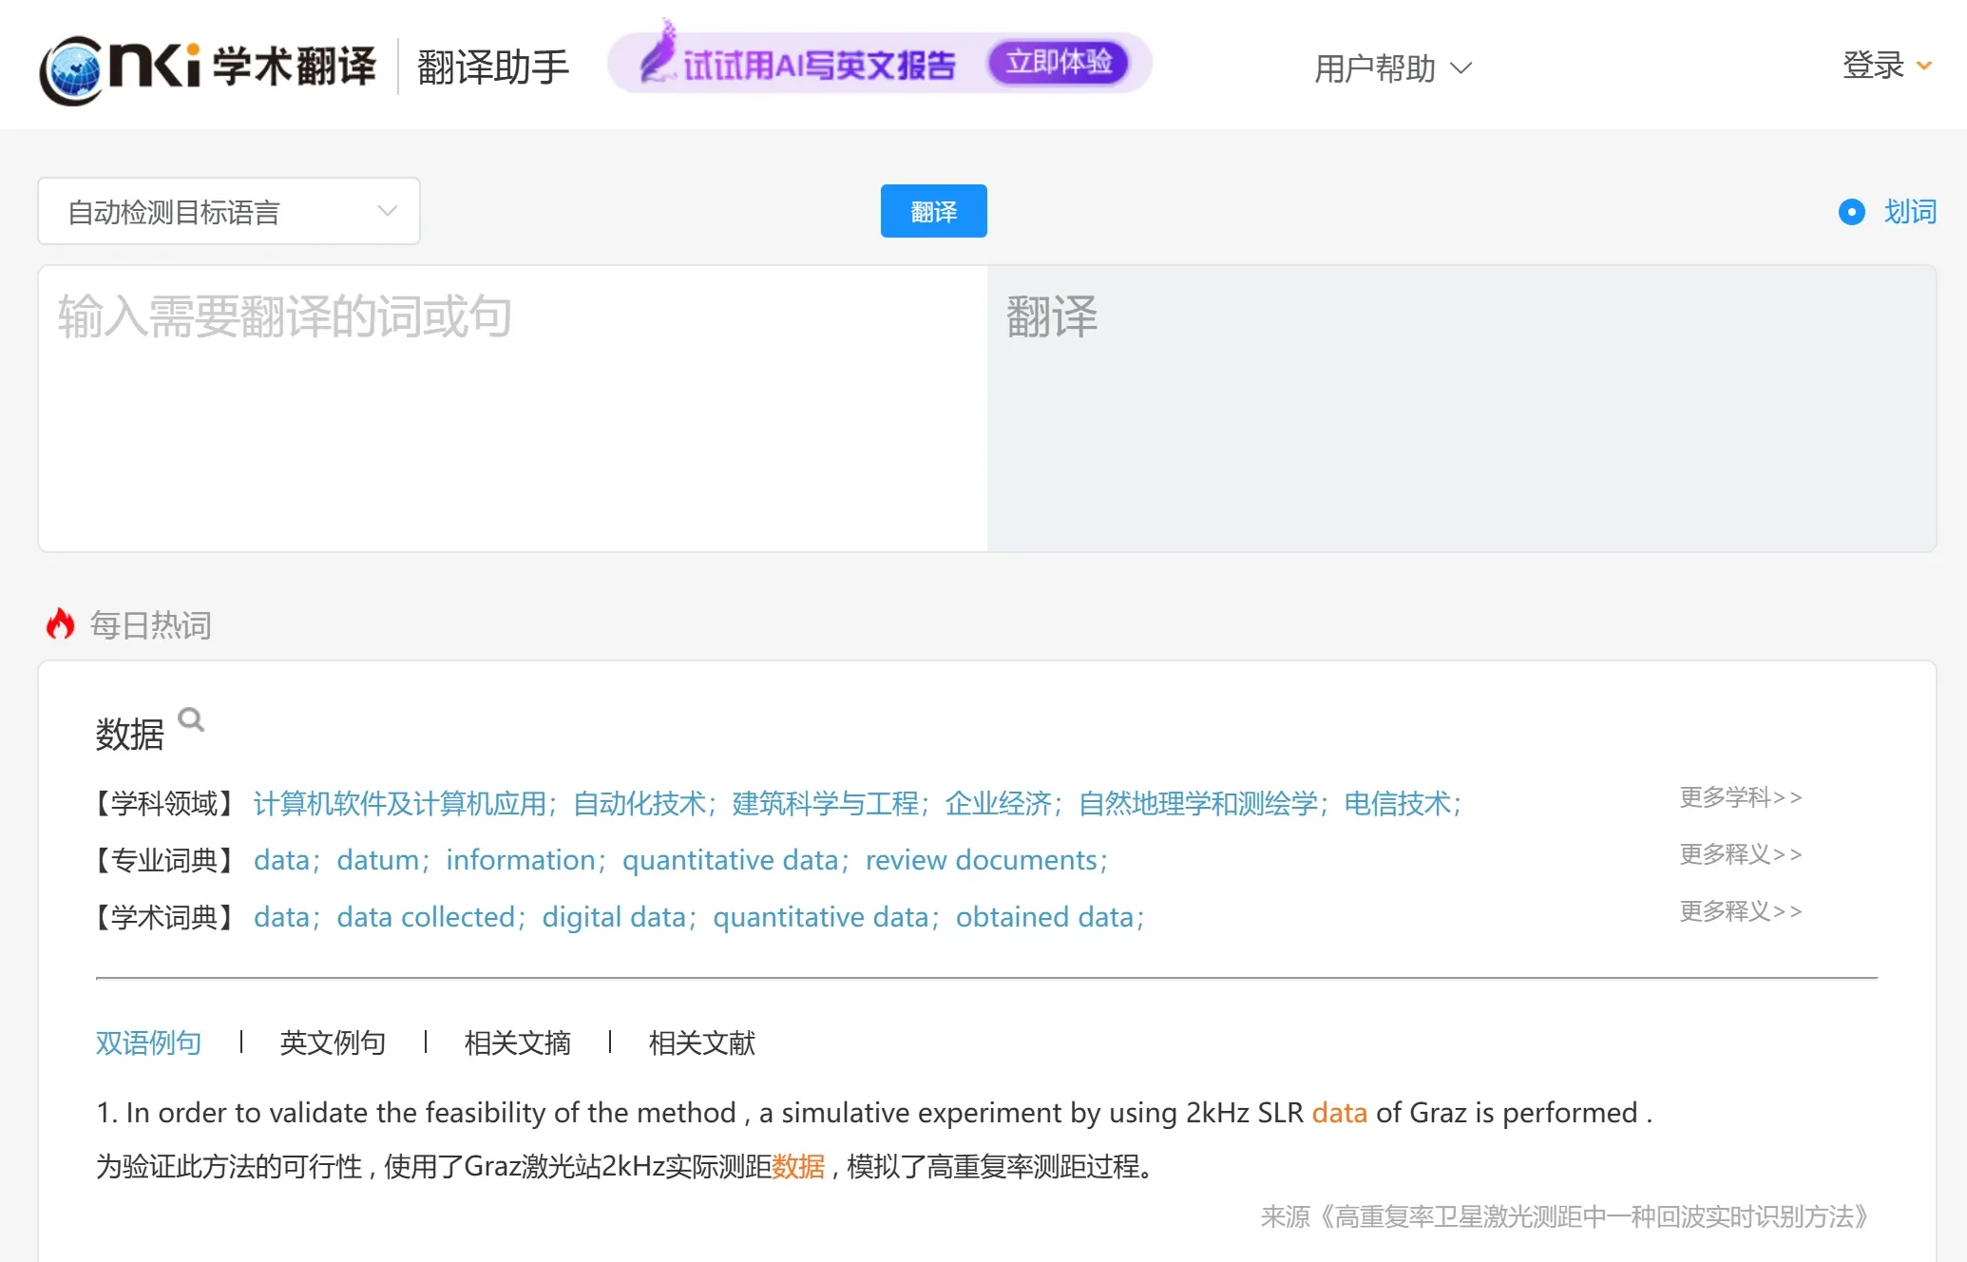Switch to the 英文例句 tab

click(x=331, y=1042)
